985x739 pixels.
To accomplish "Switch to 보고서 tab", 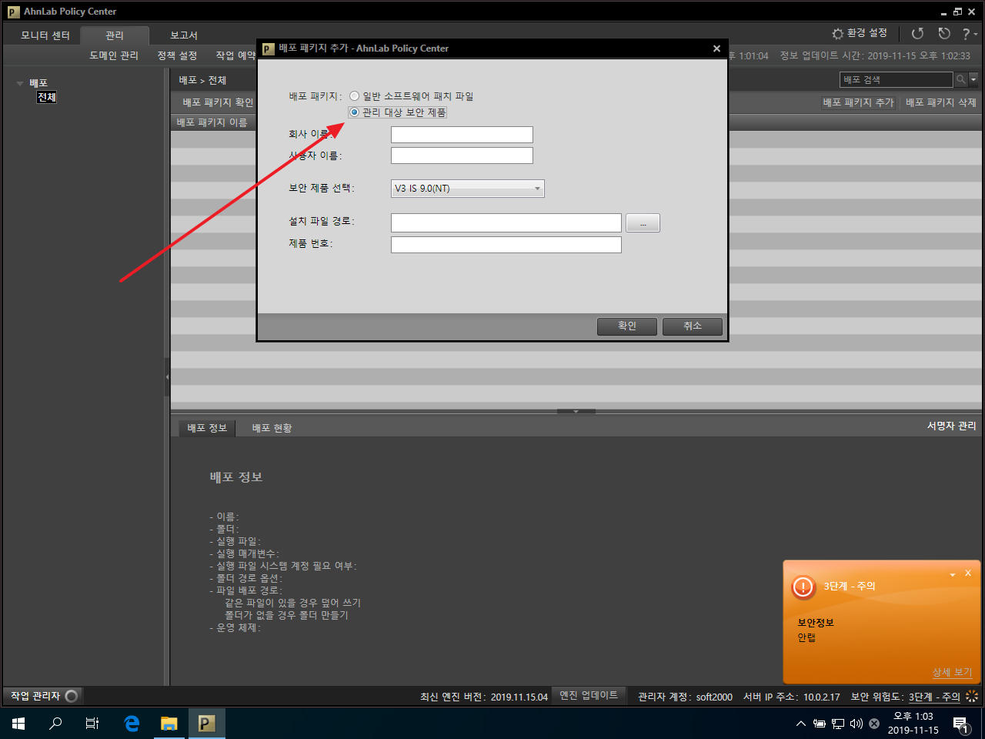I will point(184,35).
